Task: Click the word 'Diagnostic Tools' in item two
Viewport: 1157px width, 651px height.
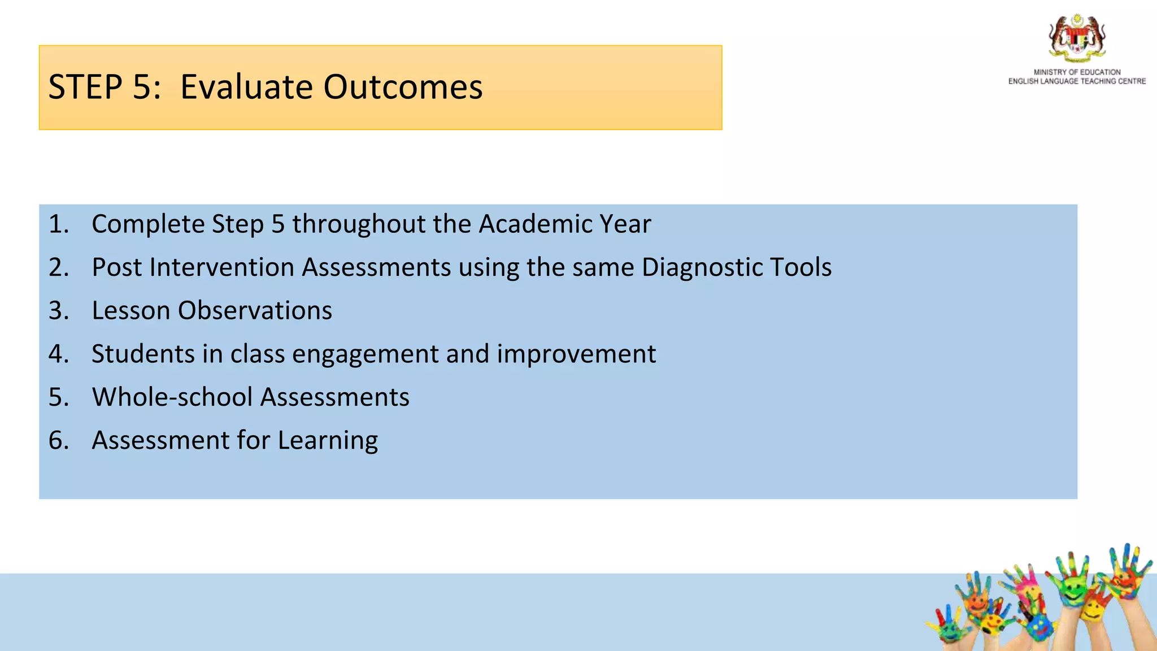Action: point(737,267)
